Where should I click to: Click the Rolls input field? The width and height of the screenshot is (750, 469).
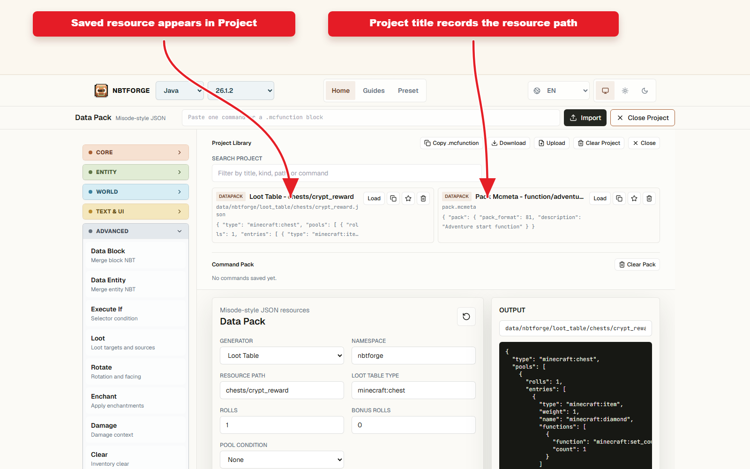click(282, 425)
